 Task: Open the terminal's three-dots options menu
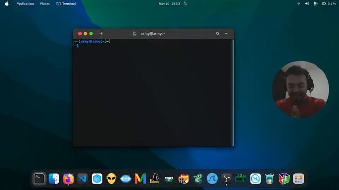click(227, 34)
